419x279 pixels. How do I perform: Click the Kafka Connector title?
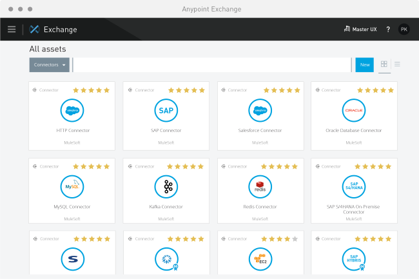(x=166, y=207)
